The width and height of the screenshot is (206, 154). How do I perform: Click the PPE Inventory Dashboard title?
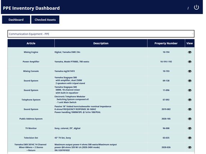point(31,8)
